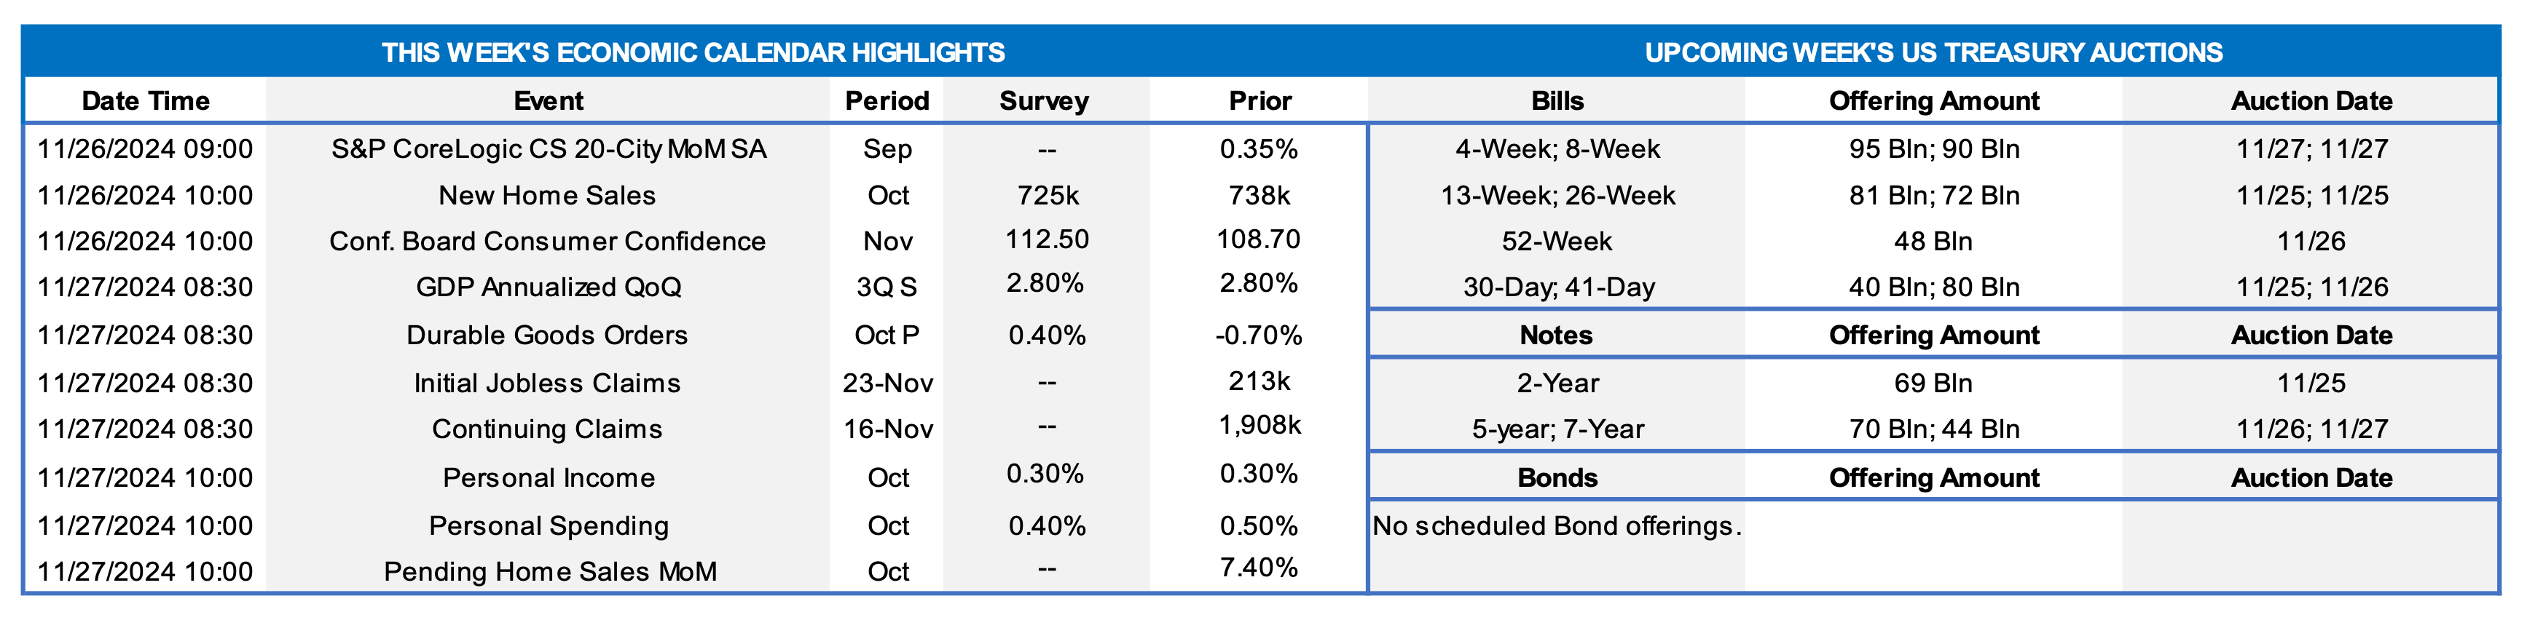Click the New Home Sales event cell
Viewport: 2527px width, 620px height.
tap(547, 196)
